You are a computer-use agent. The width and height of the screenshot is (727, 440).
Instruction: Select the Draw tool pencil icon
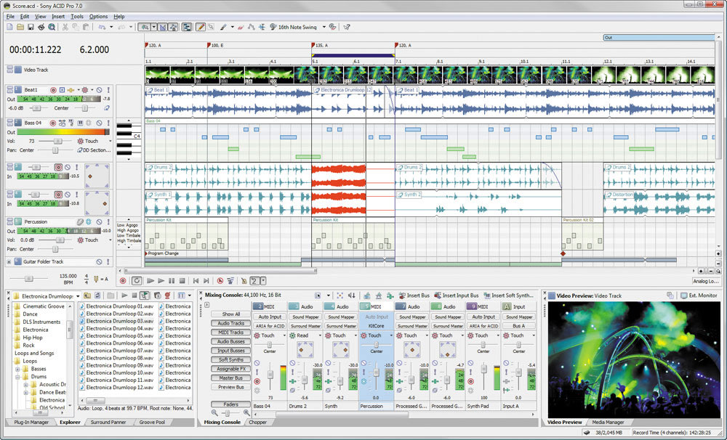pyautogui.click(x=200, y=27)
